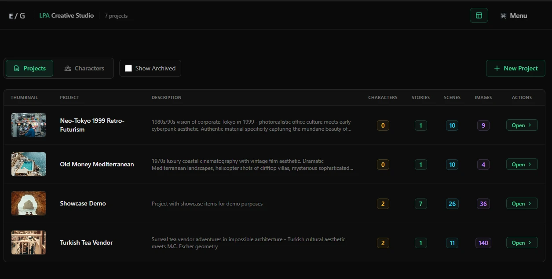
Task: Click the green scenes badge showing 26
Action: (x=452, y=203)
